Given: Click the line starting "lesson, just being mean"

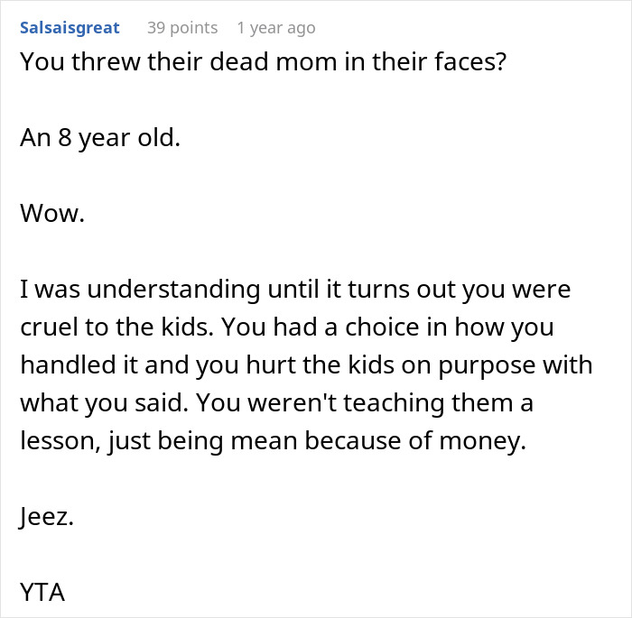Looking at the screenshot, I should point(274,441).
